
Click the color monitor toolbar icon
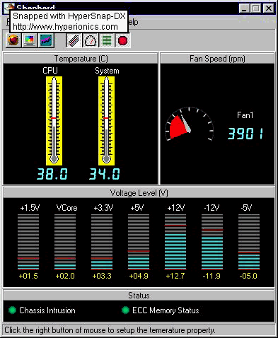[x=30, y=40]
